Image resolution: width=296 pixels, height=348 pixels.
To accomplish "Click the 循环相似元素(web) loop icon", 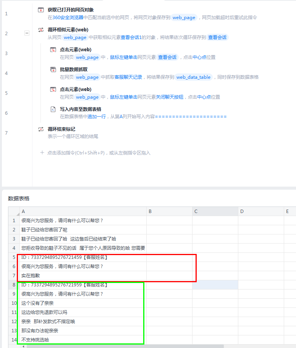I will [x=41, y=30].
